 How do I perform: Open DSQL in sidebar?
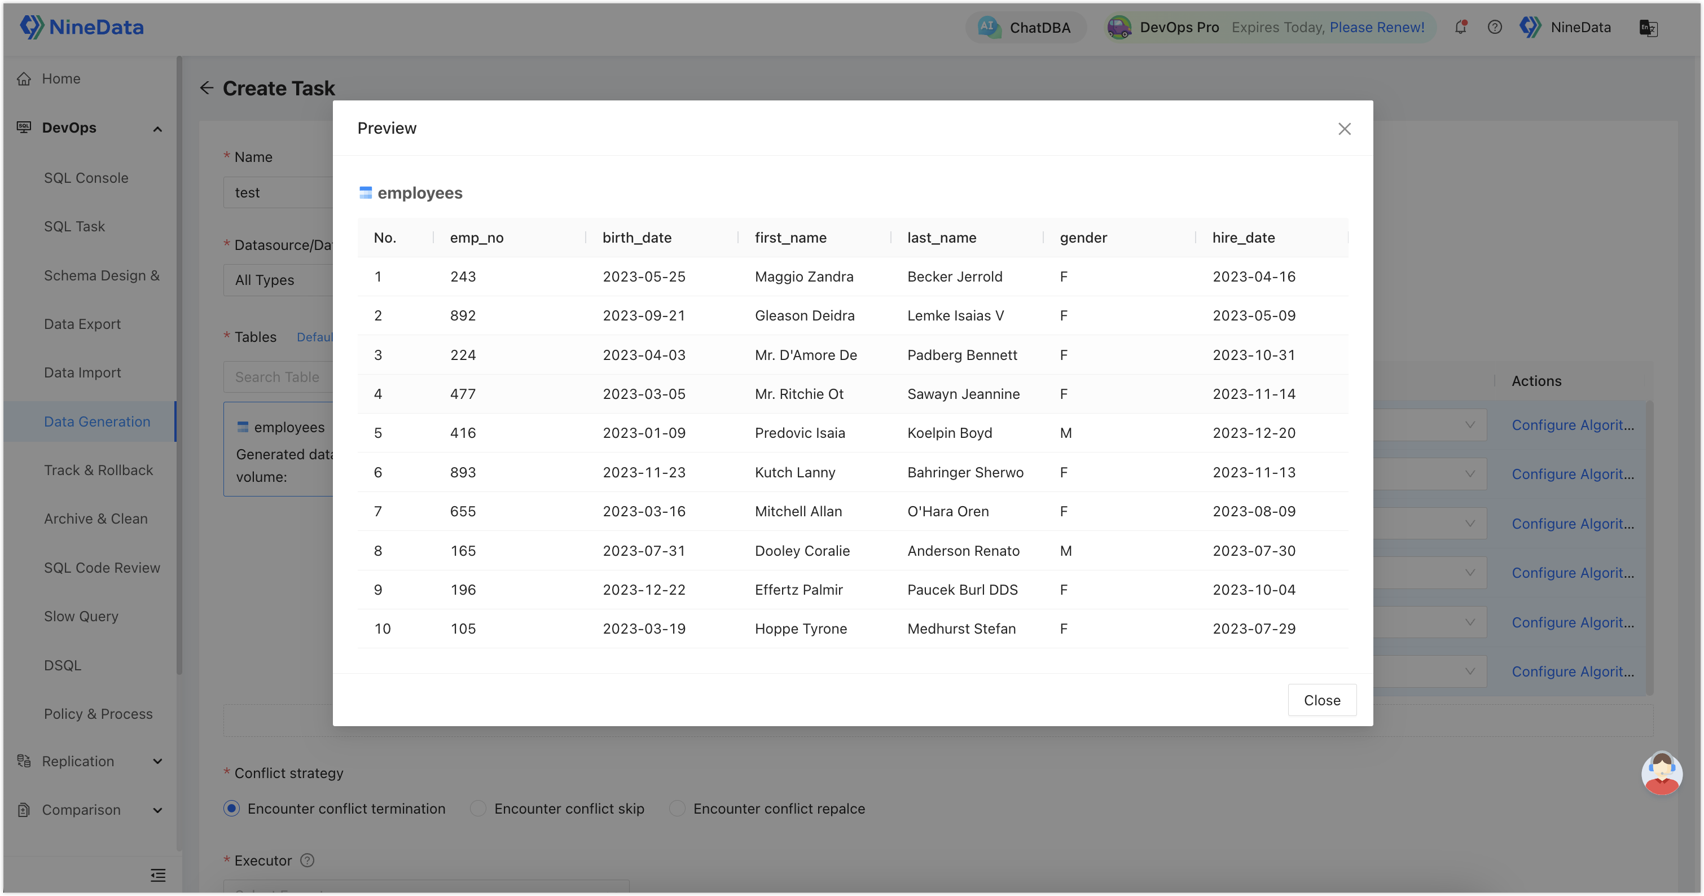point(62,665)
